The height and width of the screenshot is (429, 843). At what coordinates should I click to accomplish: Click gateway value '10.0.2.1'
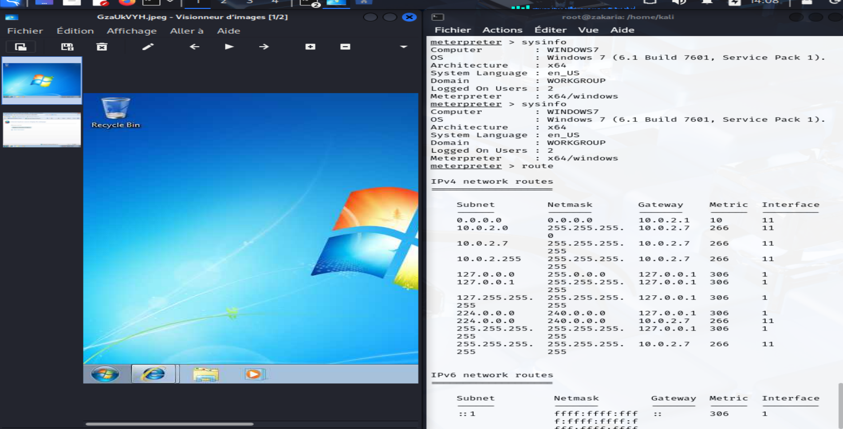coord(664,220)
